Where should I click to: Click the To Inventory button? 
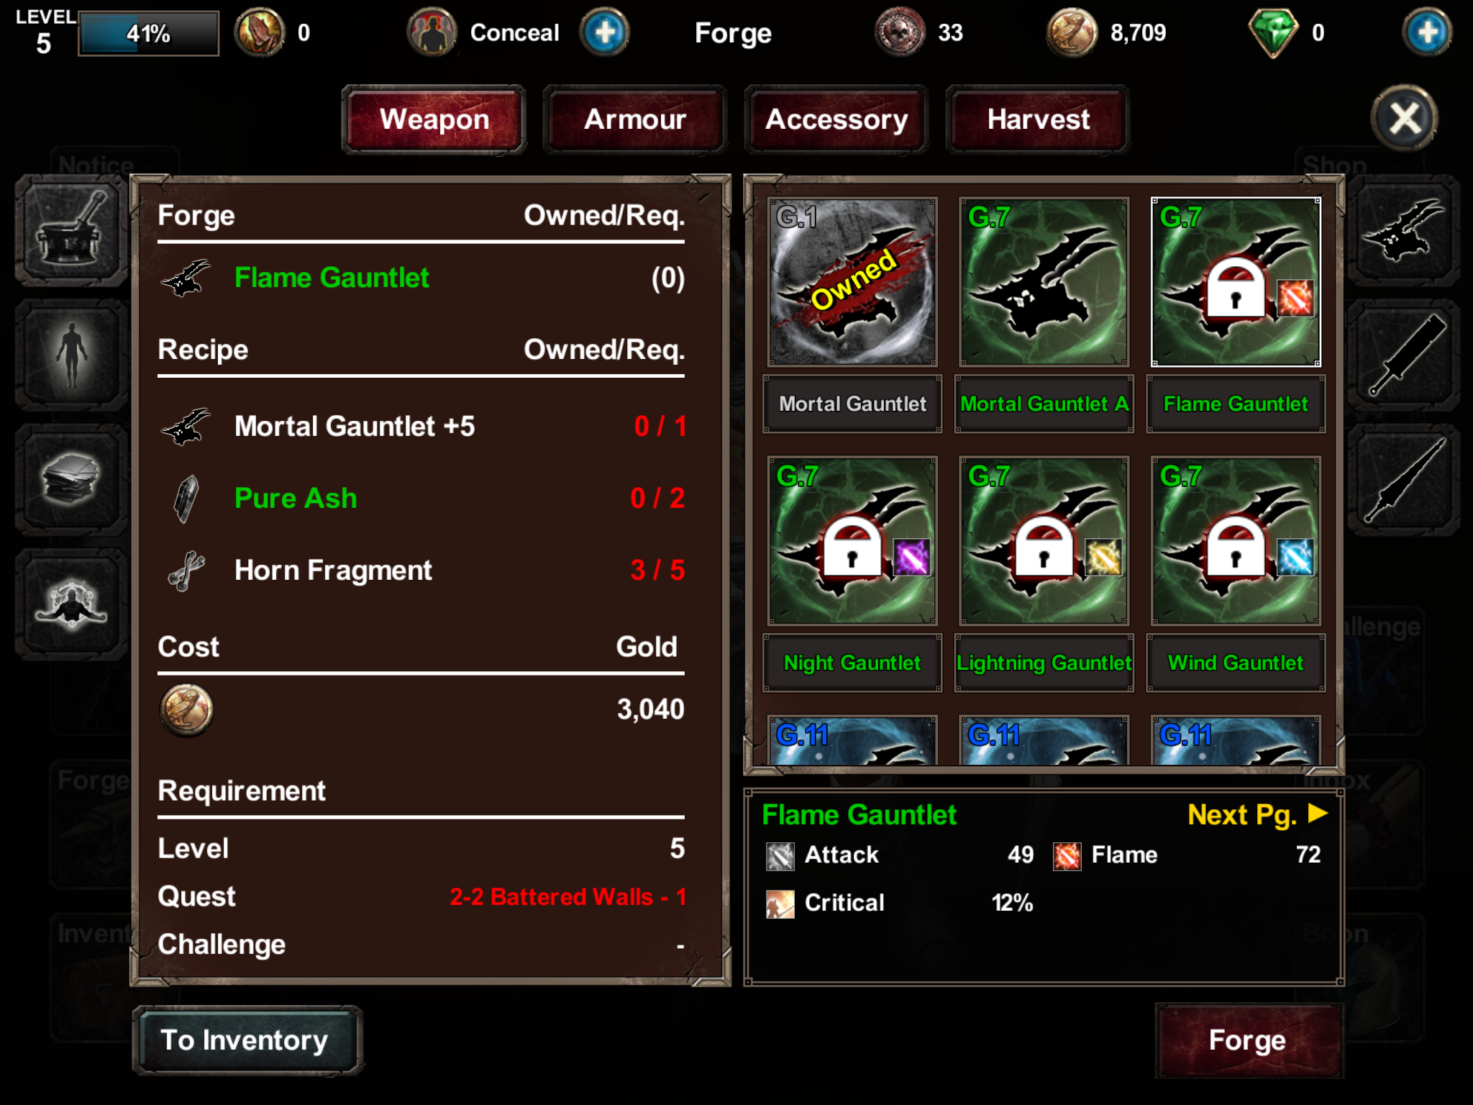click(x=247, y=1040)
